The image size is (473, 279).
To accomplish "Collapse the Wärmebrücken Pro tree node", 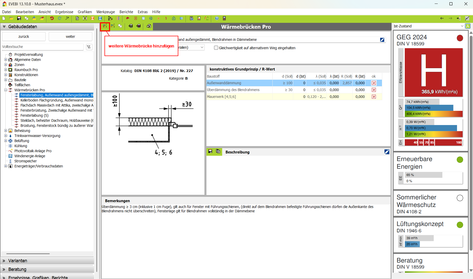I will (6, 90).
